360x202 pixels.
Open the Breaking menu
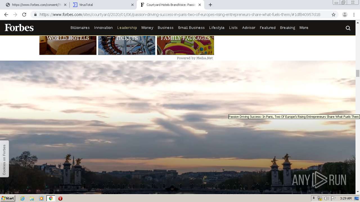click(287, 28)
